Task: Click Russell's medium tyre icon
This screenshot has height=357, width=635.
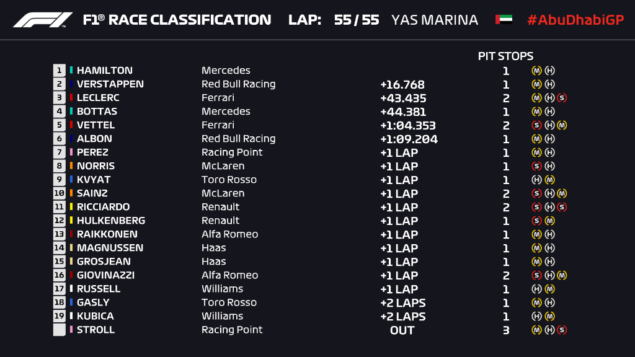Action: 549,289
